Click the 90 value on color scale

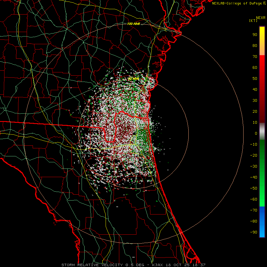click(x=255, y=35)
